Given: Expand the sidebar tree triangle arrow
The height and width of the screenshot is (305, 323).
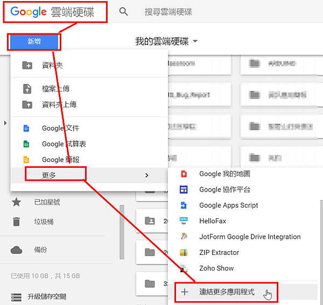Looking at the screenshot, I should pyautogui.click(x=5, y=123).
